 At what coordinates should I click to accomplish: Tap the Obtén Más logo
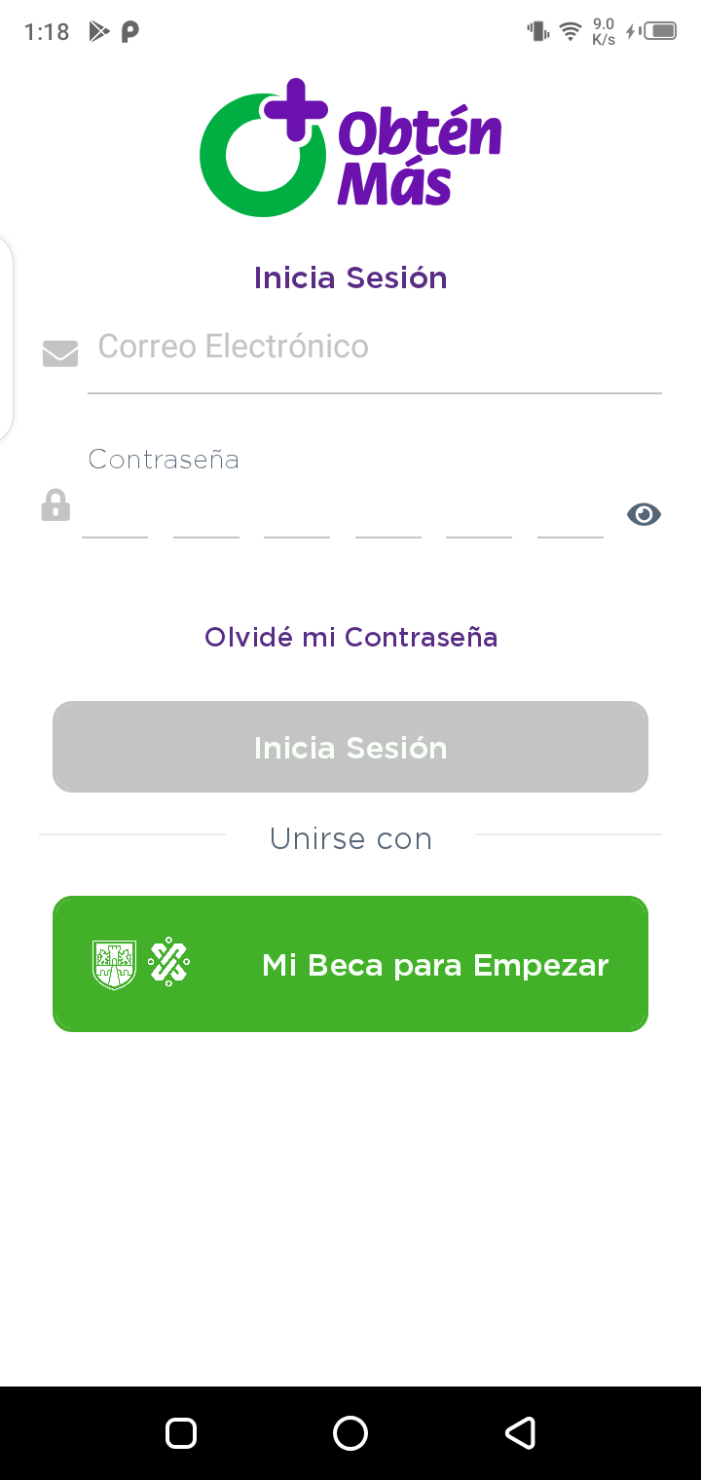[350, 146]
